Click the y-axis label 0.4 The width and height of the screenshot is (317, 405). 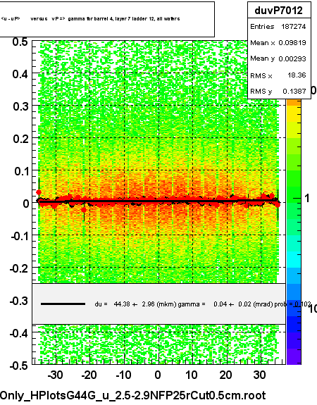[20, 74]
